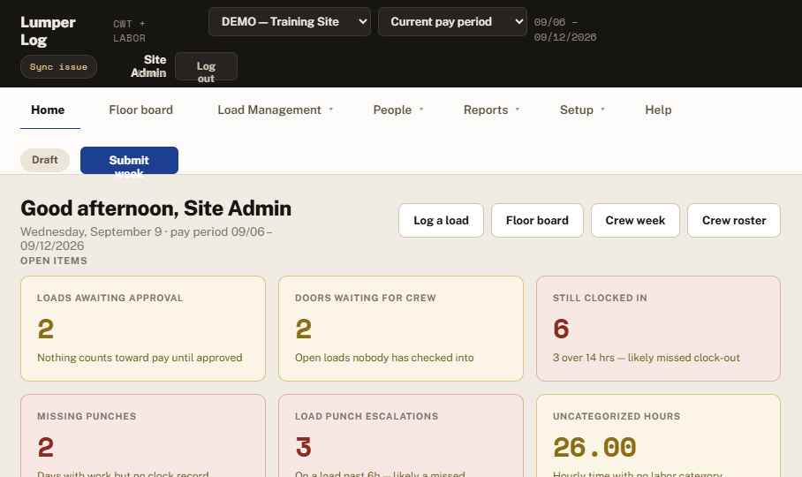The width and height of the screenshot is (802, 477).
Task: Click the Sync issue badge
Action: (x=58, y=67)
